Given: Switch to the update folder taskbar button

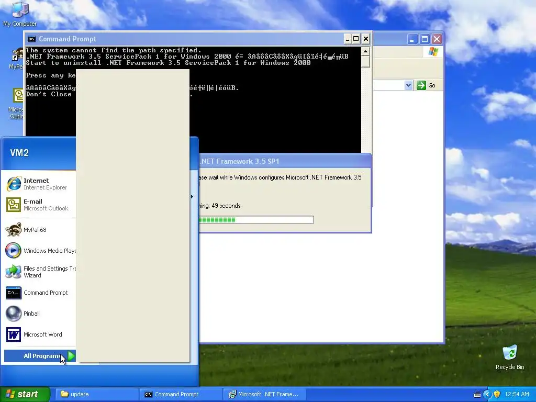Looking at the screenshot, I should [97, 394].
